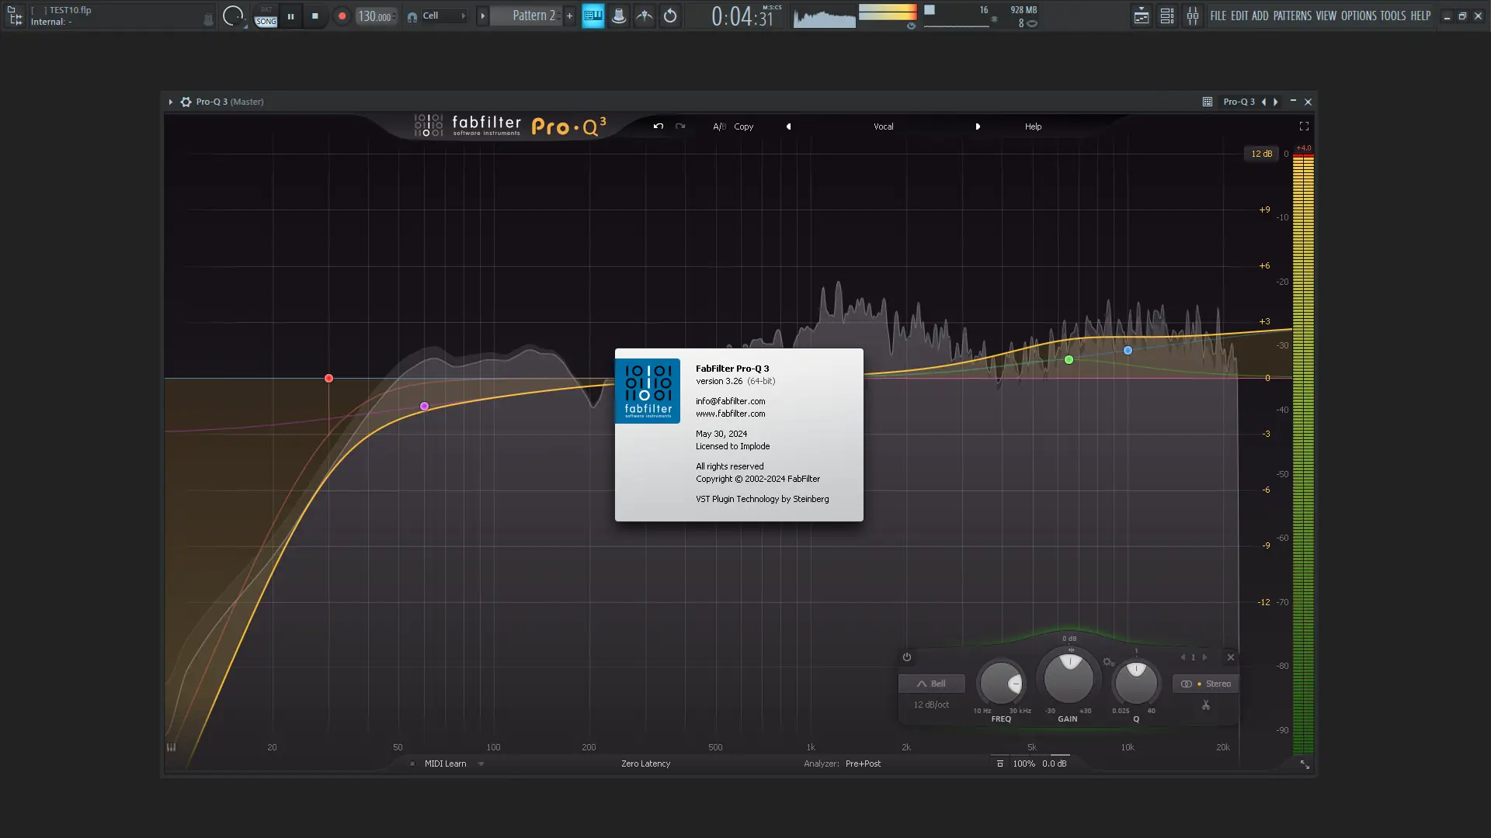Screen dimensions: 1491x838
Task: Open the PATTERNS menu
Action: pyautogui.click(x=1292, y=16)
